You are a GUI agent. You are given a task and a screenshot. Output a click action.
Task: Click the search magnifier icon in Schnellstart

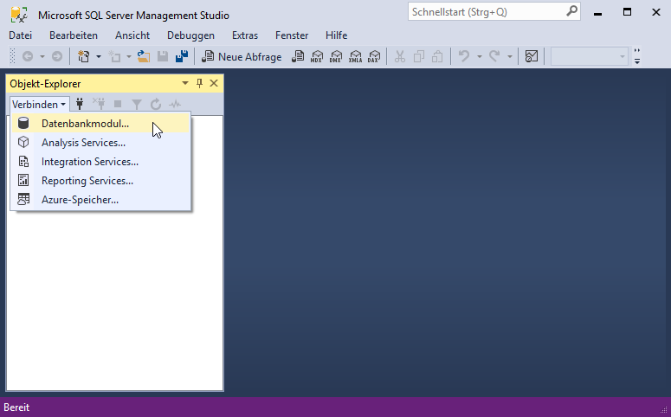coord(571,11)
